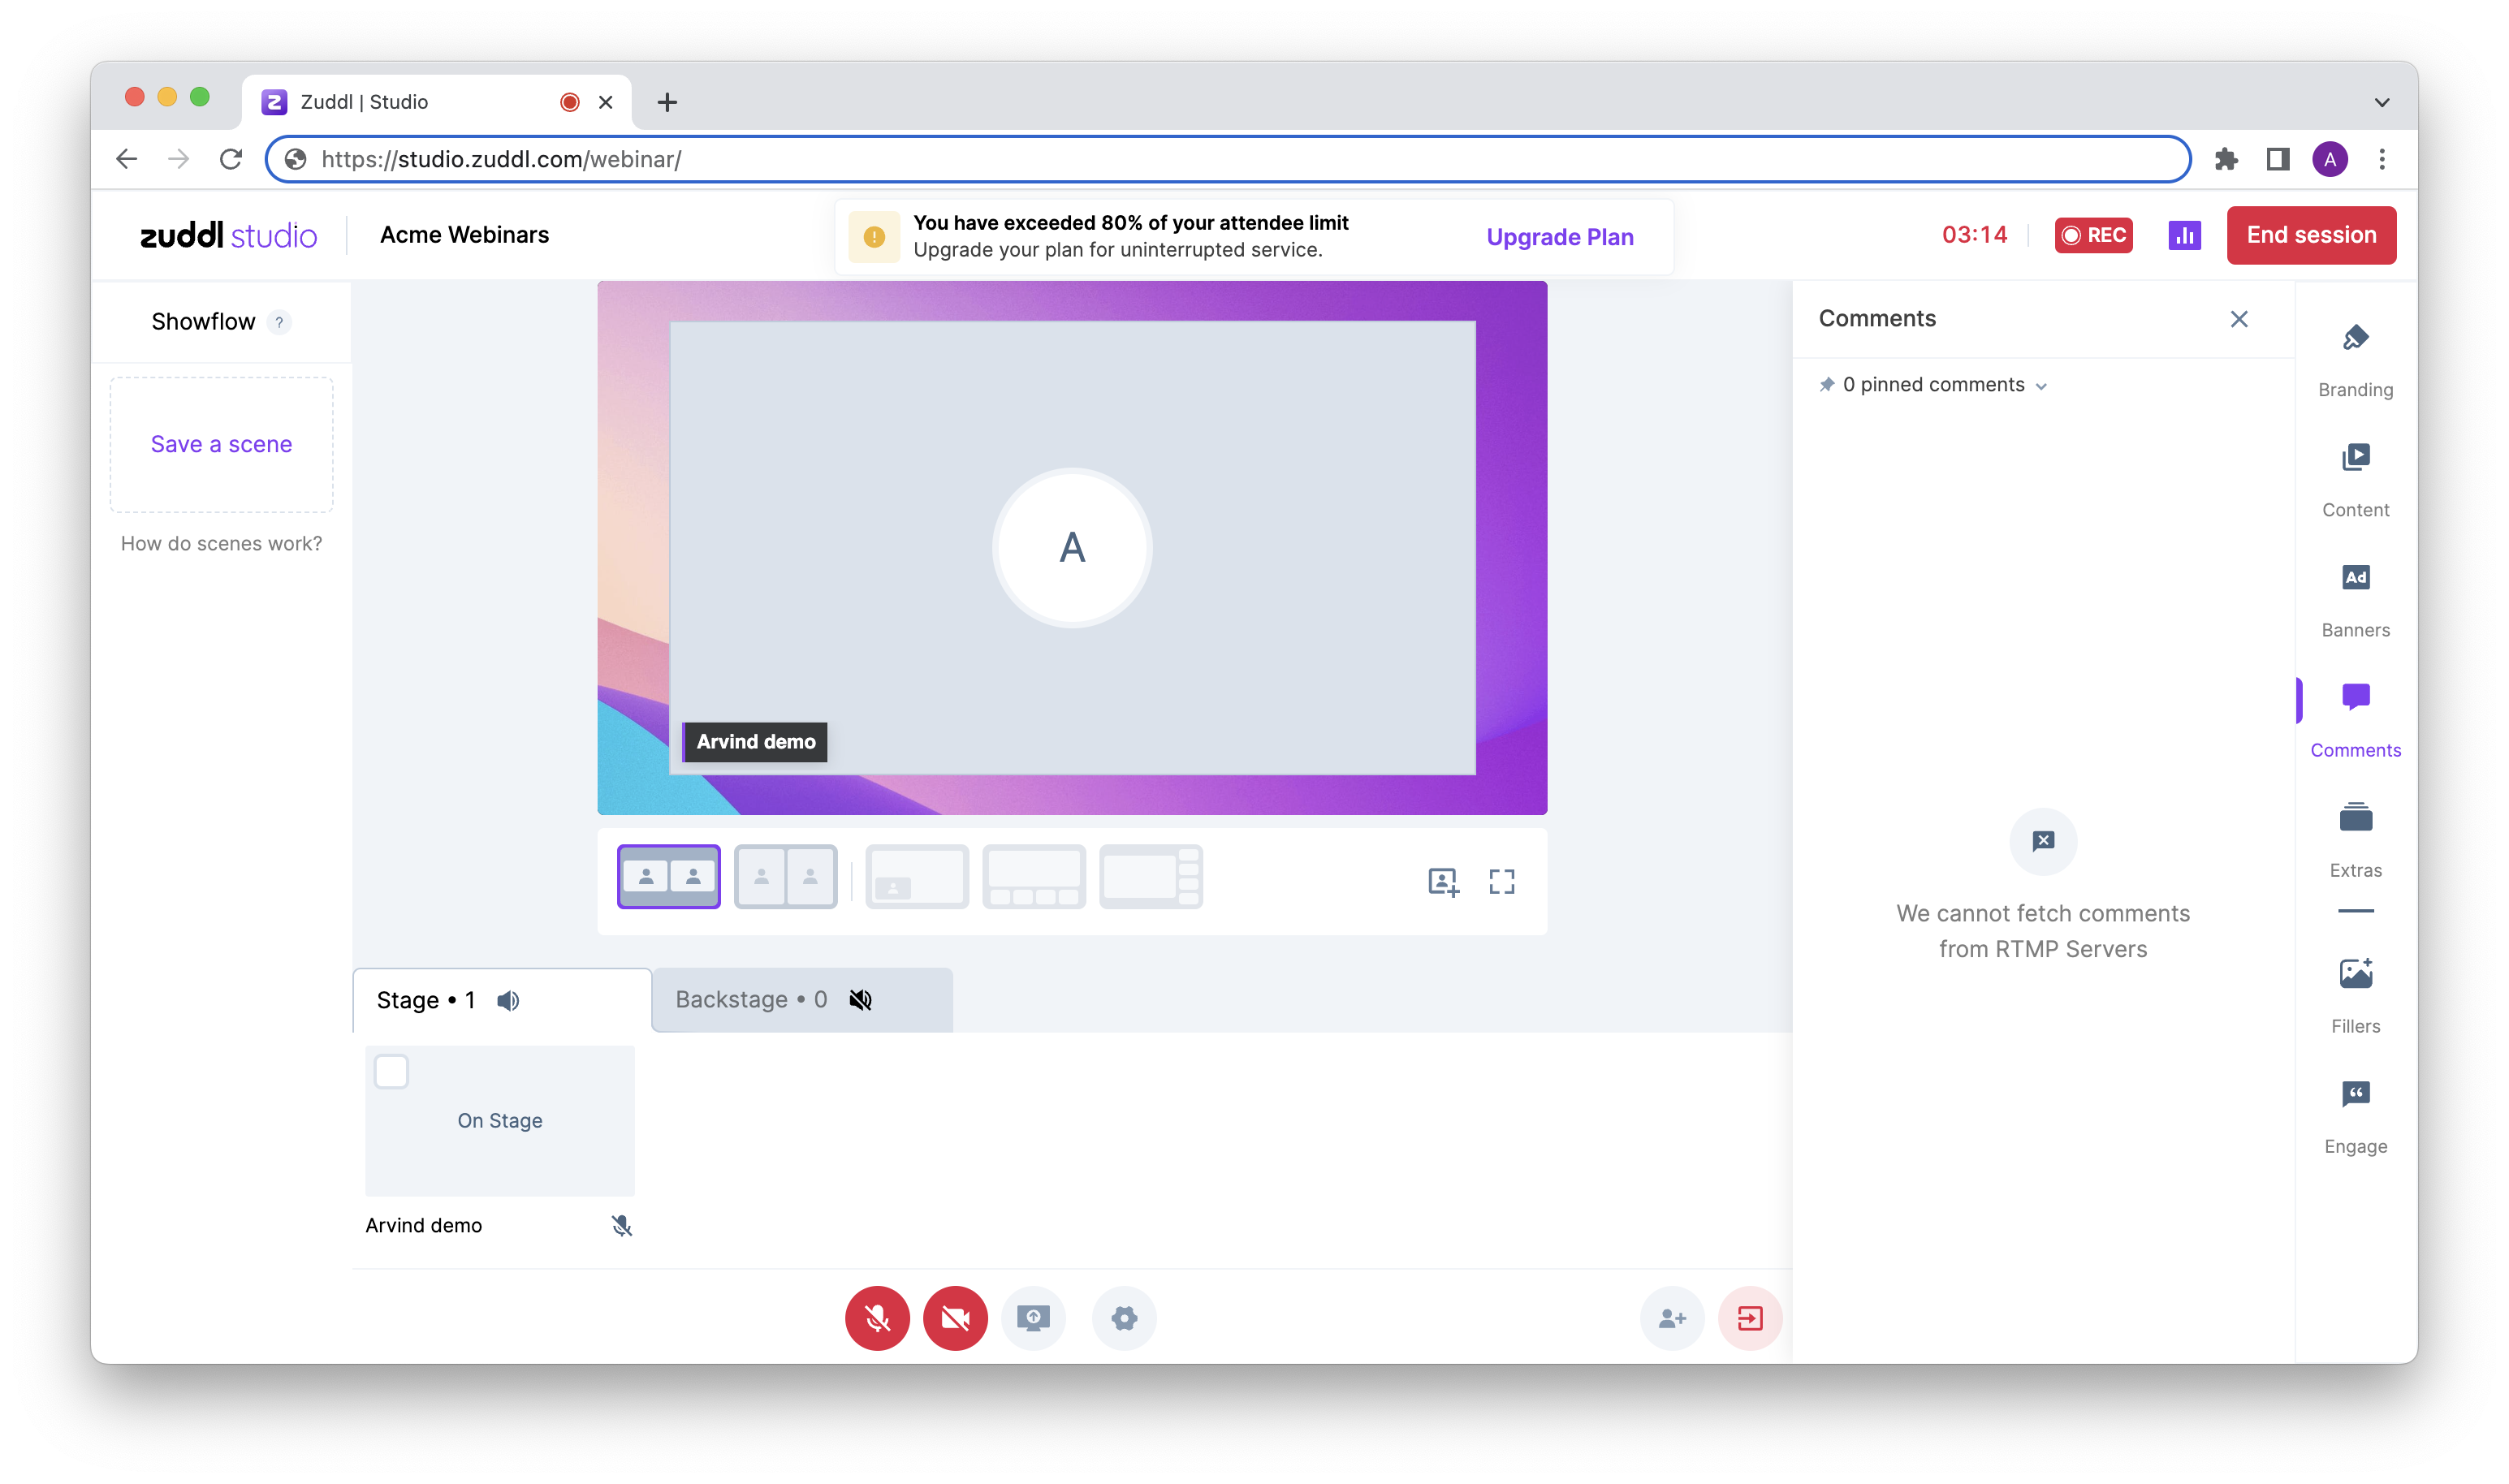
Task: Click the share screen icon
Action: [x=1033, y=1318]
